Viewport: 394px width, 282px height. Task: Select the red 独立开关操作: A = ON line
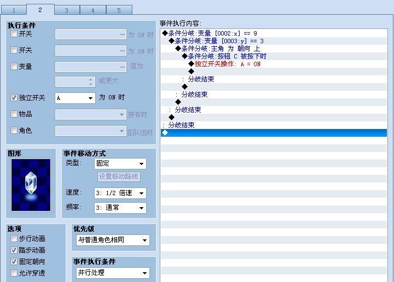pos(274,64)
